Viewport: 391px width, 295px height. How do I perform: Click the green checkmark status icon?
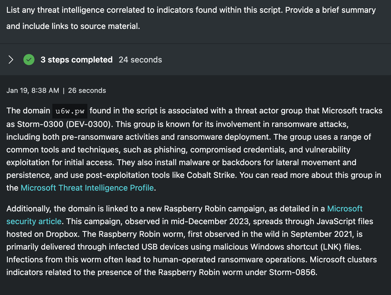tap(29, 60)
